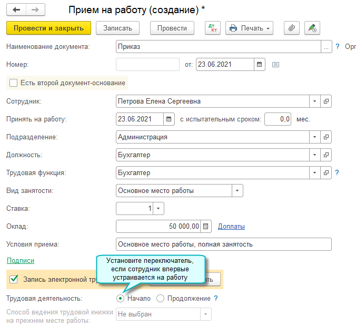Open Сотрудник record with the open-form icon
356x327 pixels.
(326, 101)
